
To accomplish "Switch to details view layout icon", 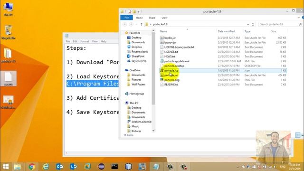I will pyautogui.click(x=298, y=135).
